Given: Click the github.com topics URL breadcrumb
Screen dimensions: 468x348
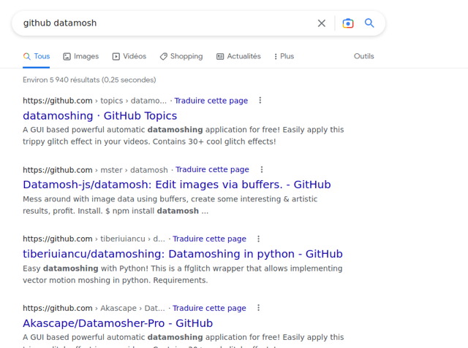Looking at the screenshot, I should click(x=94, y=101).
